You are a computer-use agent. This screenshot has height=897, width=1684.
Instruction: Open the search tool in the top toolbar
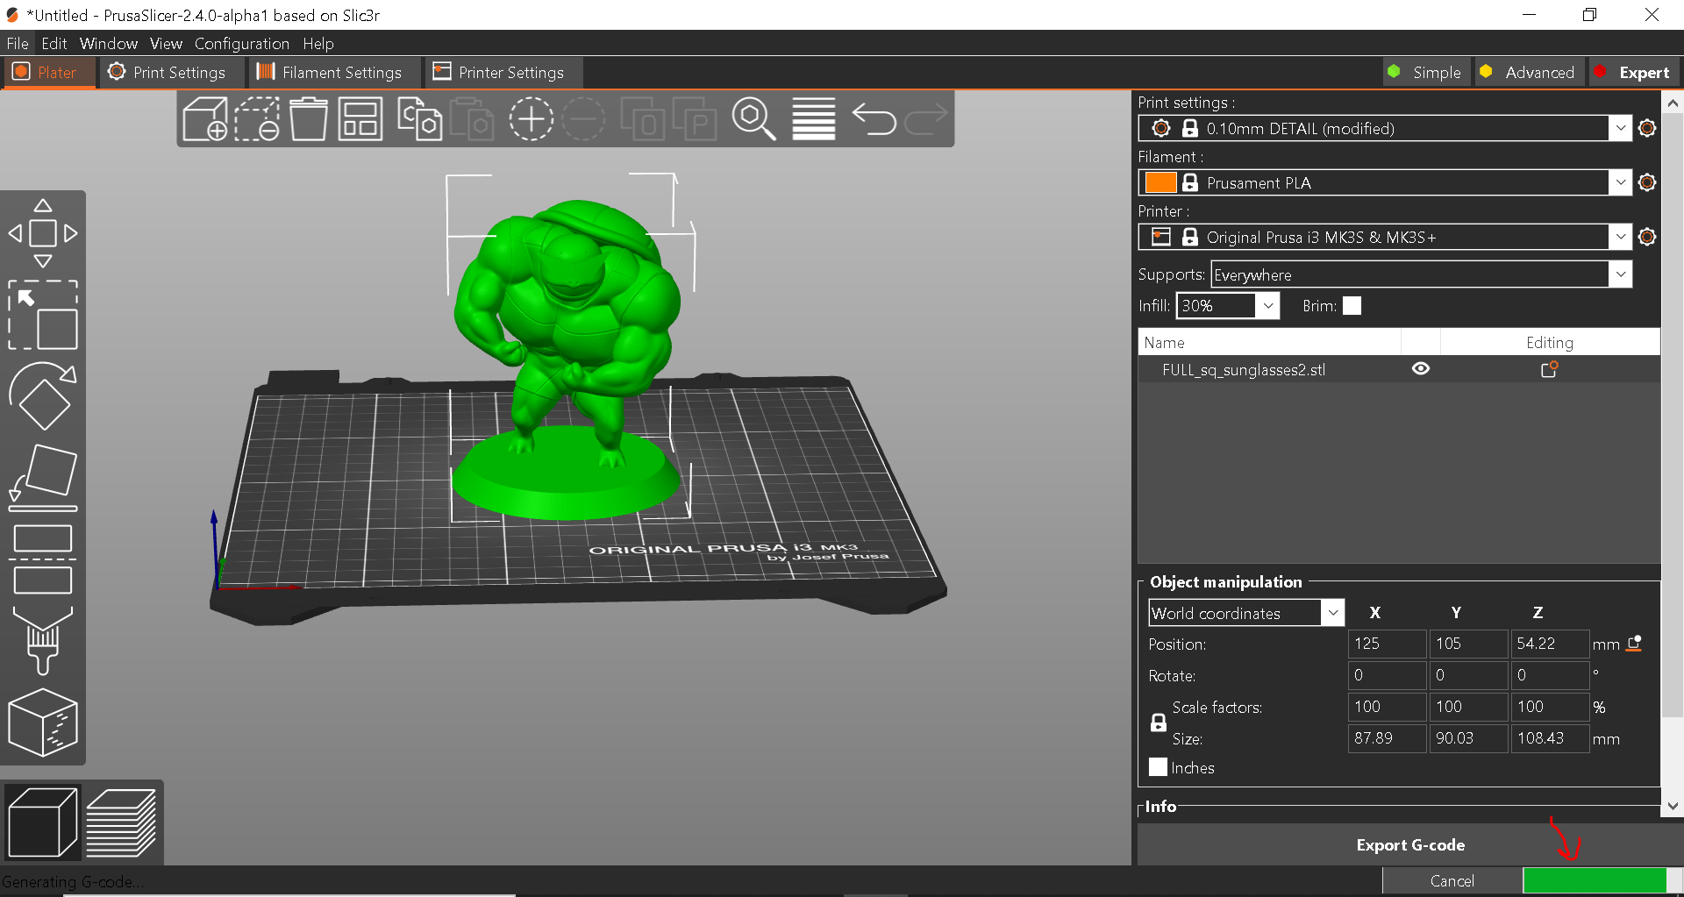click(x=753, y=118)
